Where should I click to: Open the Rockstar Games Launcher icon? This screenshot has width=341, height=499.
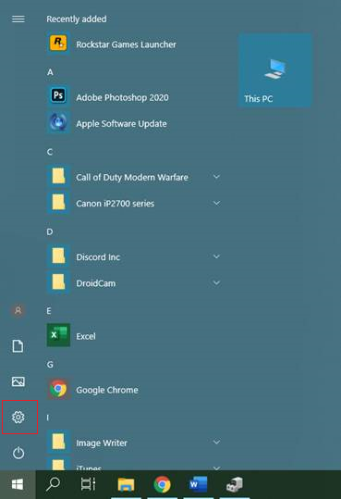58,44
